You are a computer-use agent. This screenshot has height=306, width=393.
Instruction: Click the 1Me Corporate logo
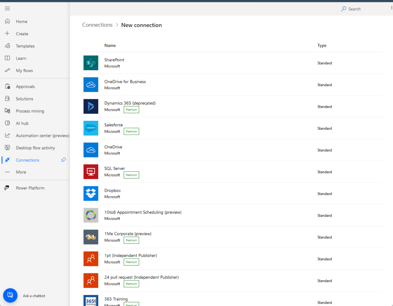[91, 237]
